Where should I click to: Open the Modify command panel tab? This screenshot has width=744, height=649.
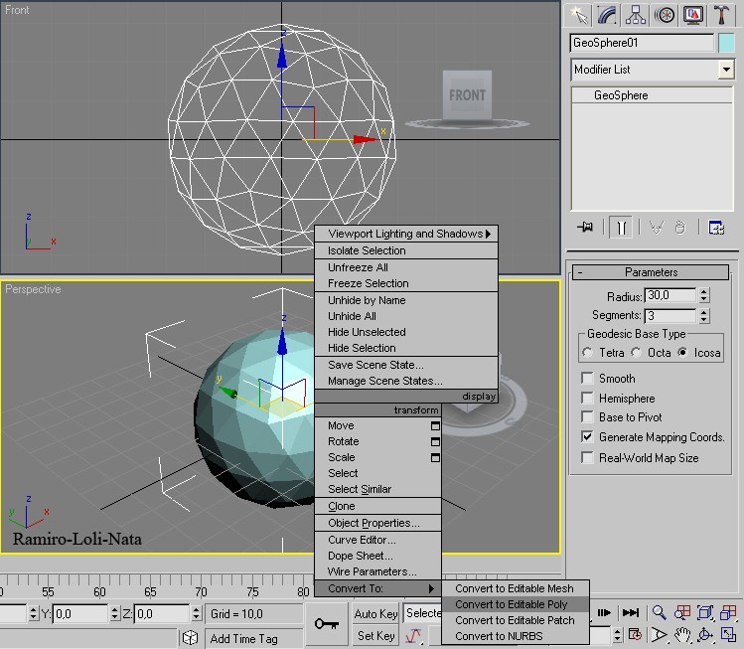tap(607, 15)
